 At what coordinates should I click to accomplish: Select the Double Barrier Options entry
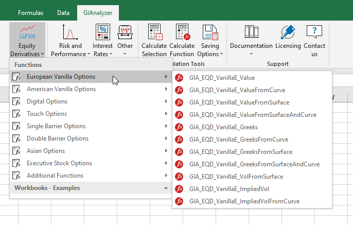(x=91, y=139)
